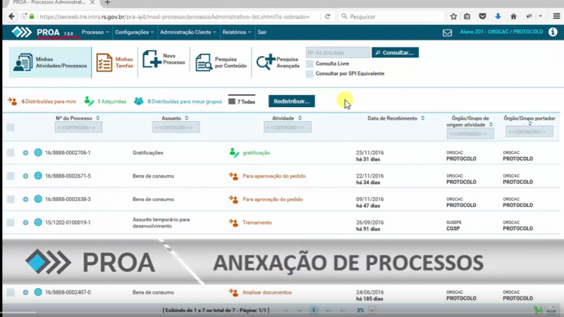
Task: Select checkbox for process 15/1202-0100019-1
Action: pyautogui.click(x=11, y=223)
